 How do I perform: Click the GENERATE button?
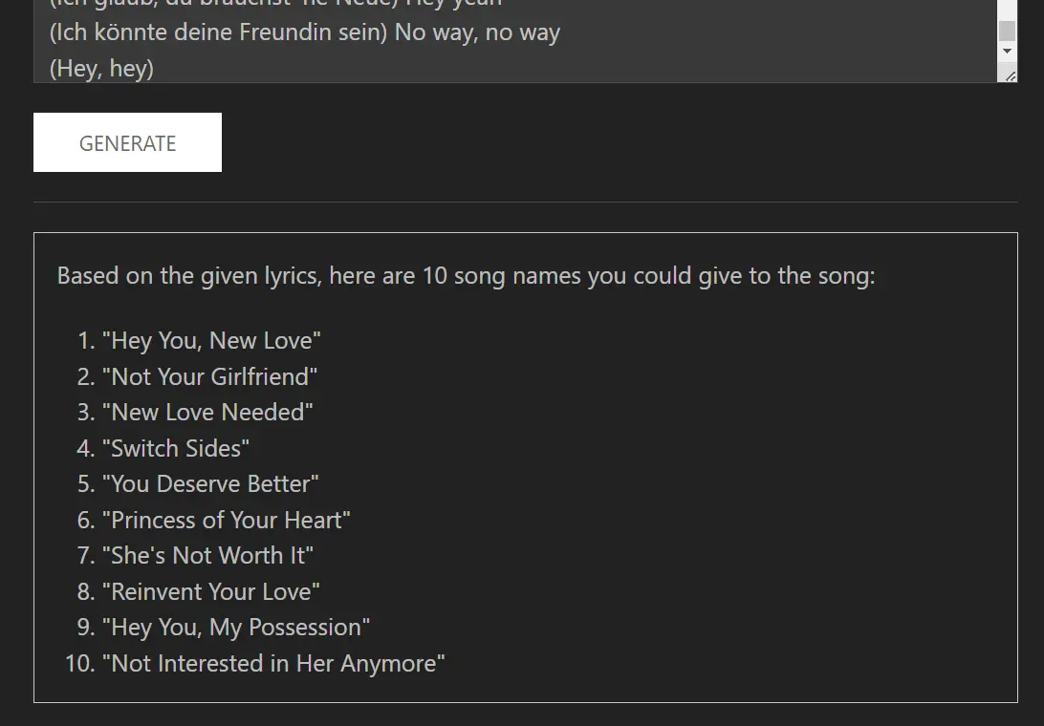[x=127, y=141]
